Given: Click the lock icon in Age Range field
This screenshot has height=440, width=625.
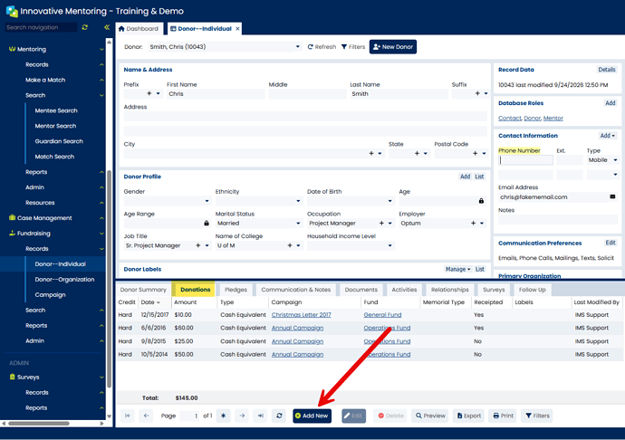Looking at the screenshot, I should [207, 224].
